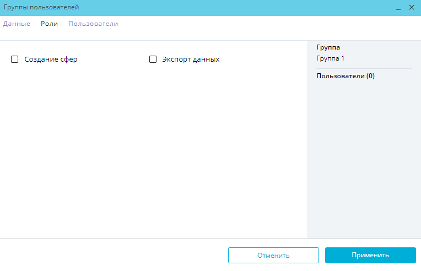This screenshot has width=421, height=271.
Task: Click the Группа heading in side panel
Action: 328,47
